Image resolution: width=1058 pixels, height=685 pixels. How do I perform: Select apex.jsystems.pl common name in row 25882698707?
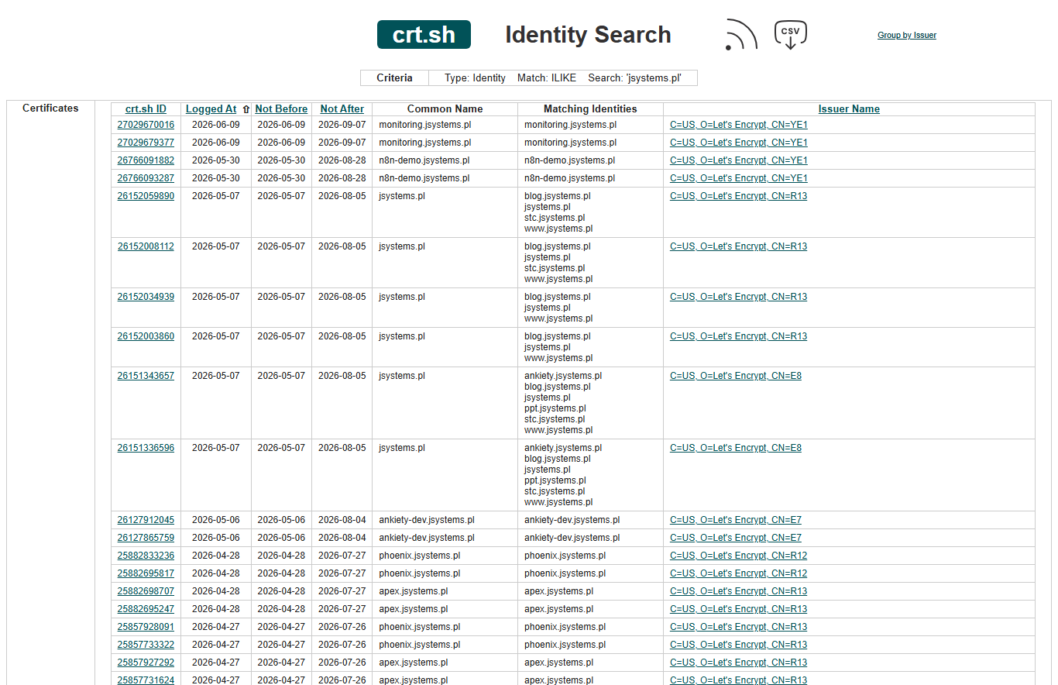[x=414, y=591]
